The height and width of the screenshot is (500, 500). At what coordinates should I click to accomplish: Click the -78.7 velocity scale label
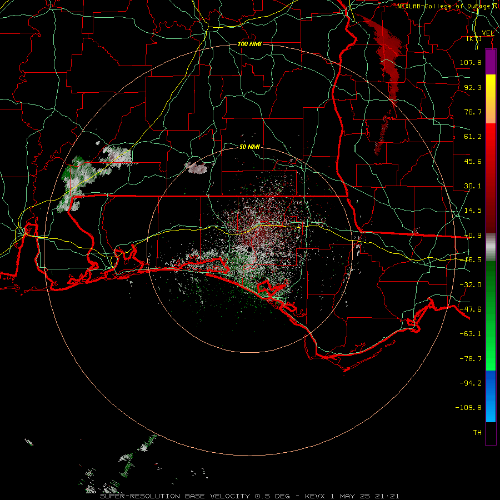pyautogui.click(x=471, y=359)
